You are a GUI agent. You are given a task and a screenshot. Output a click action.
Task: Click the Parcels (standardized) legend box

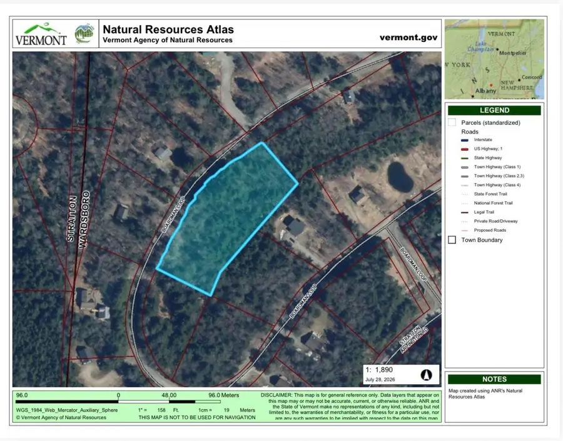pos(452,122)
